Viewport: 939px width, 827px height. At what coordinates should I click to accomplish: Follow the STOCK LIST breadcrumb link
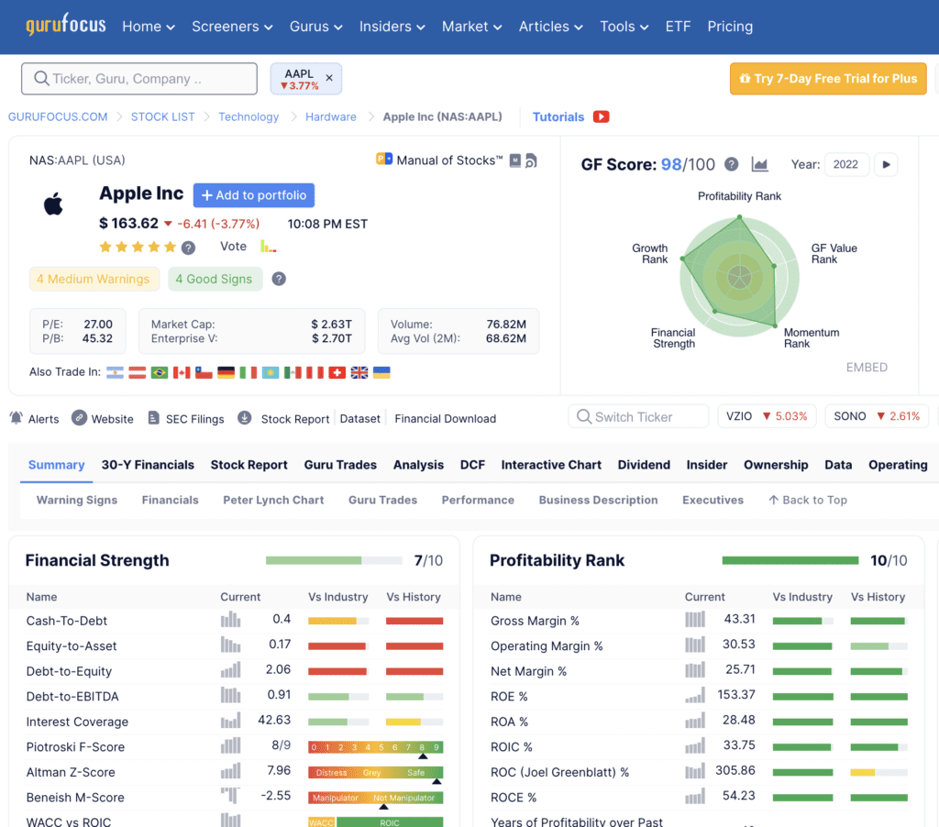coord(163,116)
